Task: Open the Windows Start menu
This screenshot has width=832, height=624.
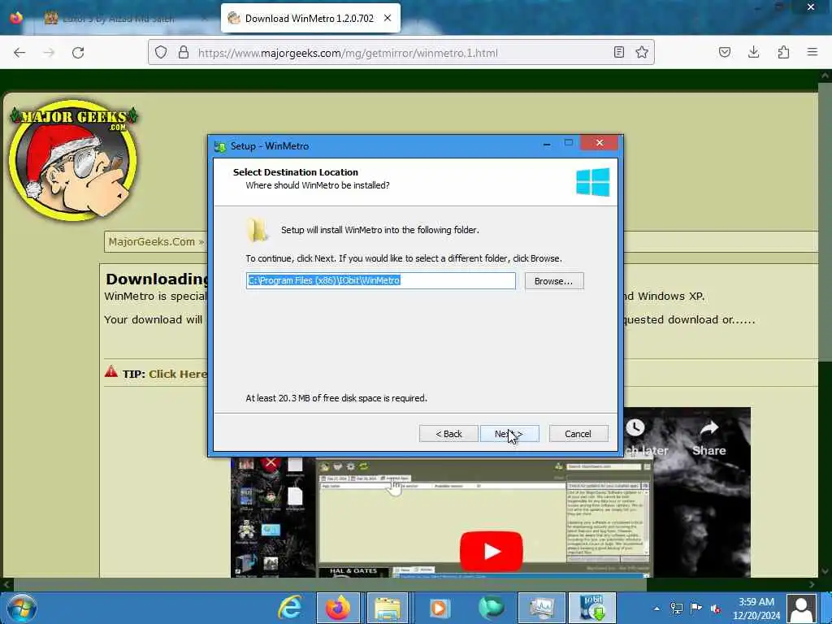Action: pos(21,608)
